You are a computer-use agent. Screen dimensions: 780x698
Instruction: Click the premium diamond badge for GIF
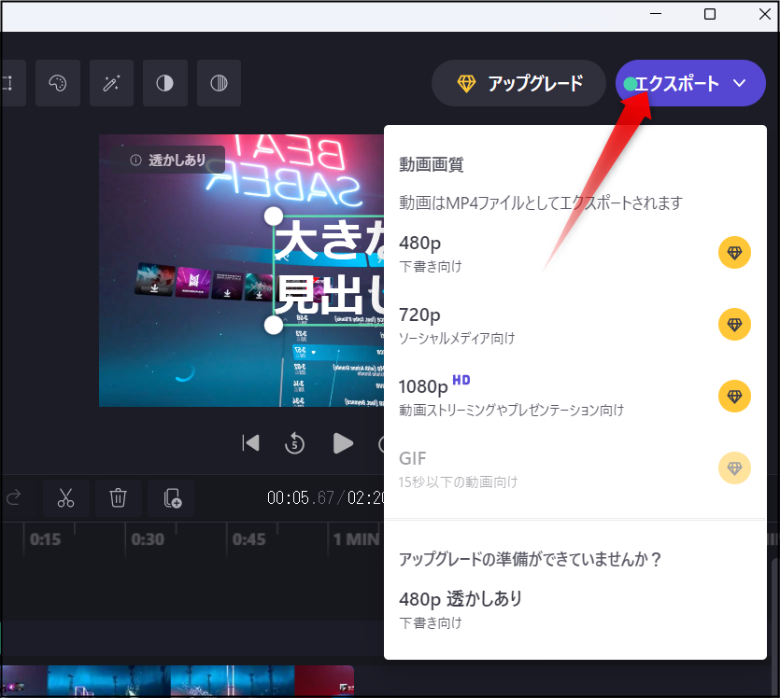pyautogui.click(x=734, y=468)
